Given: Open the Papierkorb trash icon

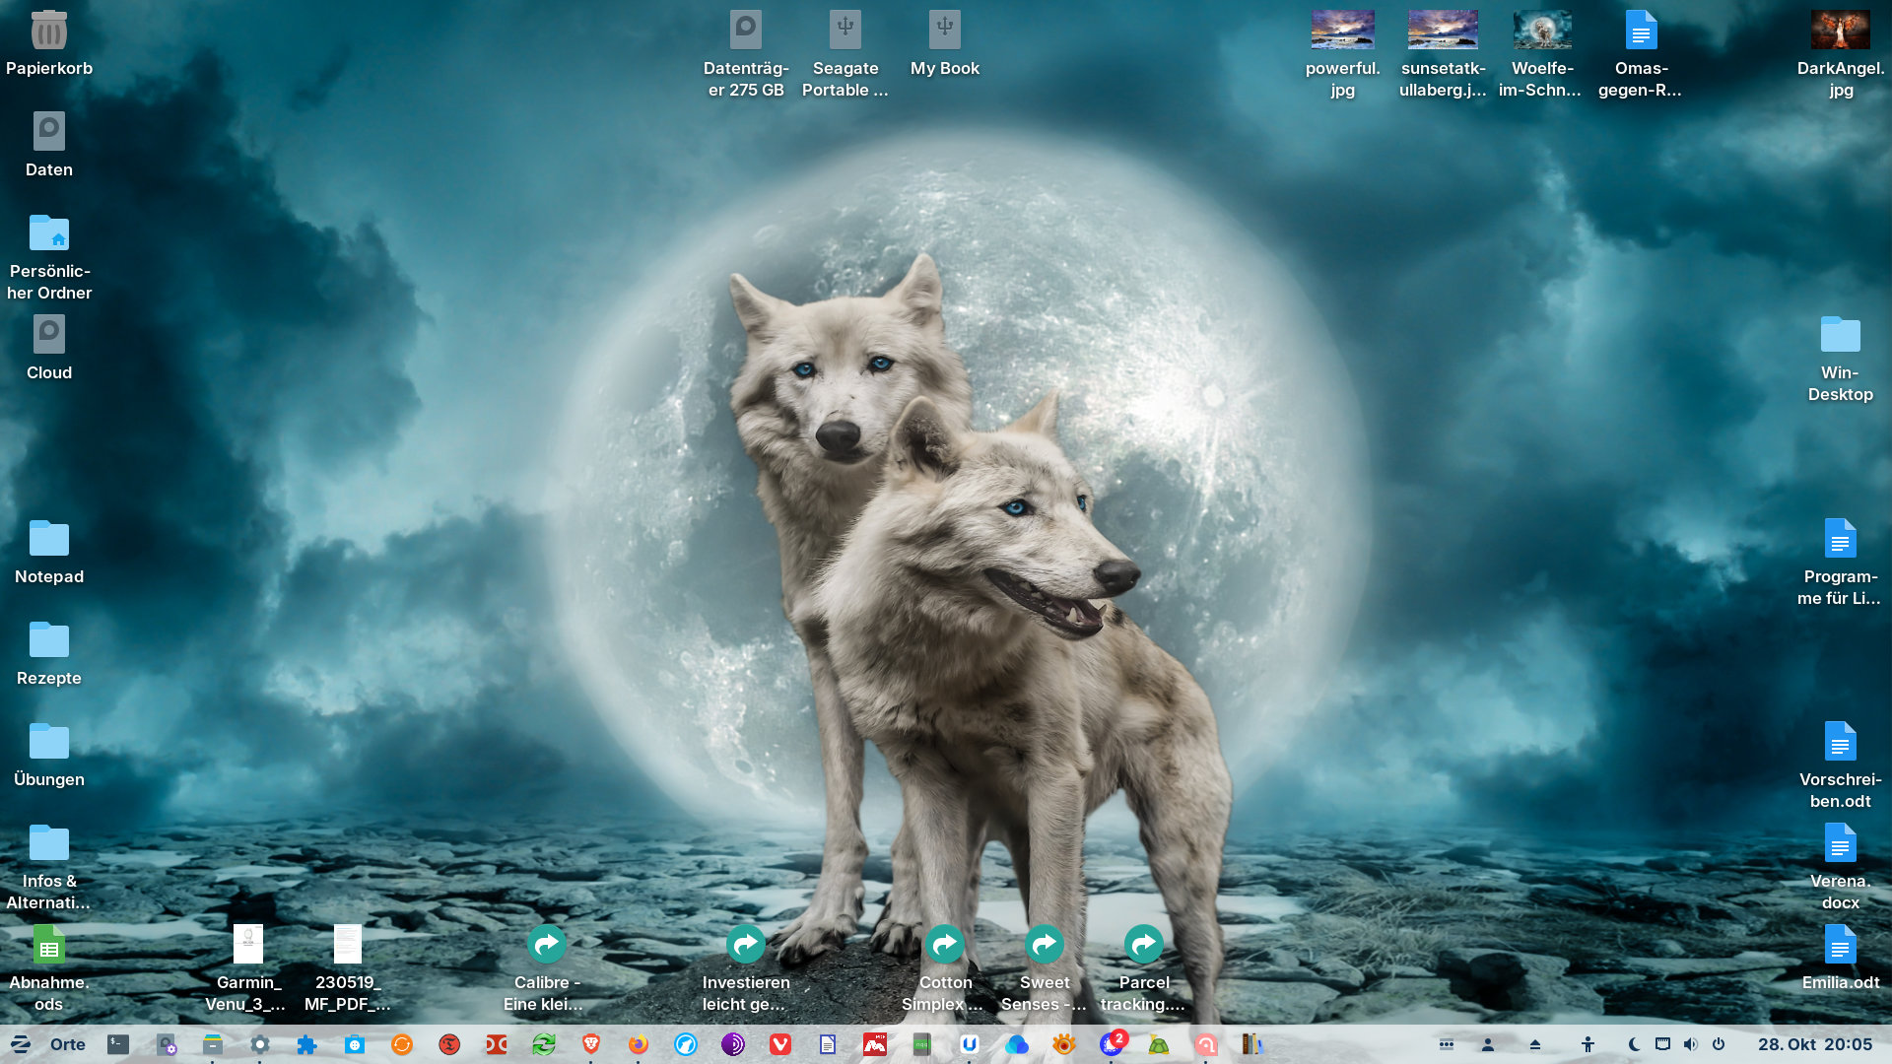Looking at the screenshot, I should pos(48,32).
